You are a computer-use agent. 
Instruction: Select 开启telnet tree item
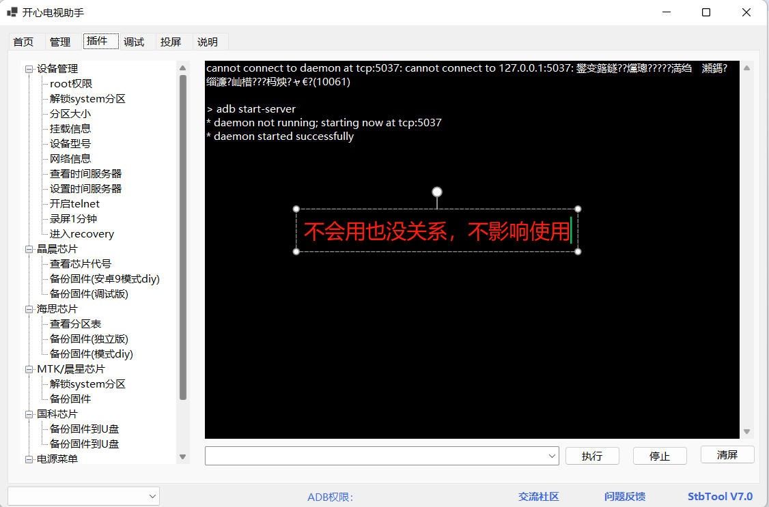74,204
